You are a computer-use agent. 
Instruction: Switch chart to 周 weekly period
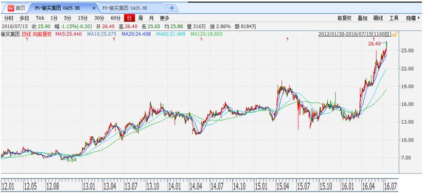[140, 18]
